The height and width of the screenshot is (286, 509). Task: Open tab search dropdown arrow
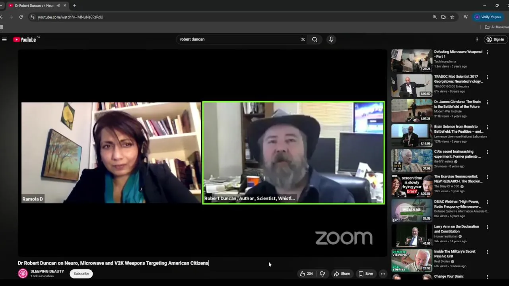click(x=1, y=6)
